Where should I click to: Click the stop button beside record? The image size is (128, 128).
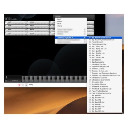(23, 85)
